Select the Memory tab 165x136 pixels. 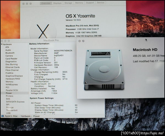click(79, 3)
